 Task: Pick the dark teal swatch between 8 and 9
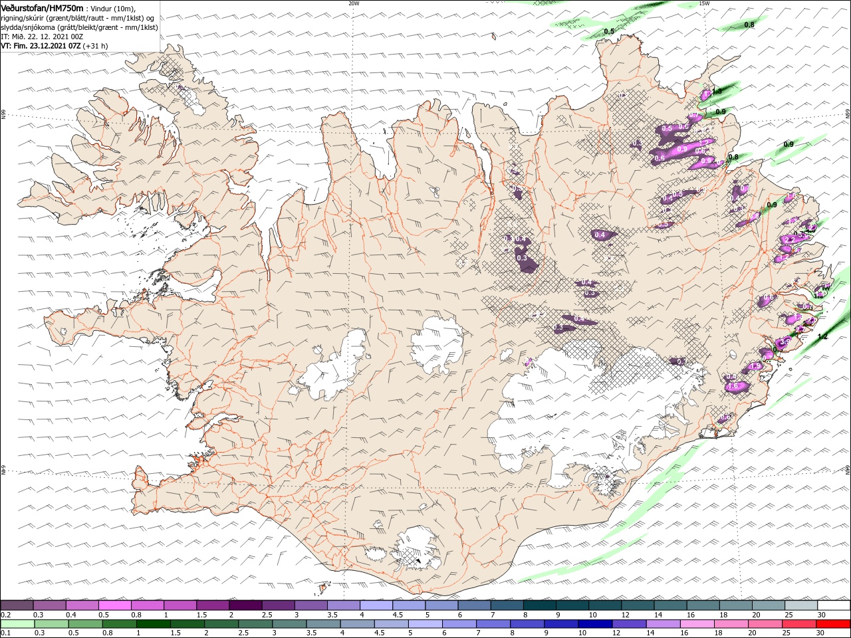tap(539, 605)
